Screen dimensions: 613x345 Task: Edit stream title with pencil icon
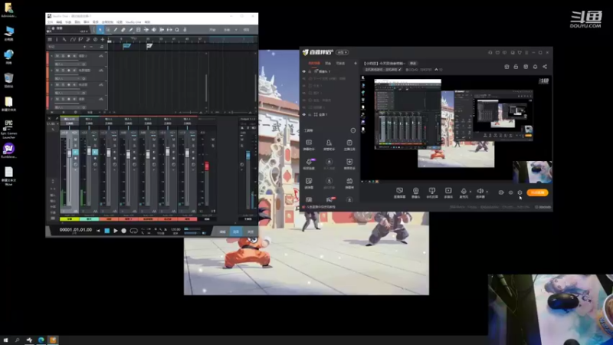[399, 70]
